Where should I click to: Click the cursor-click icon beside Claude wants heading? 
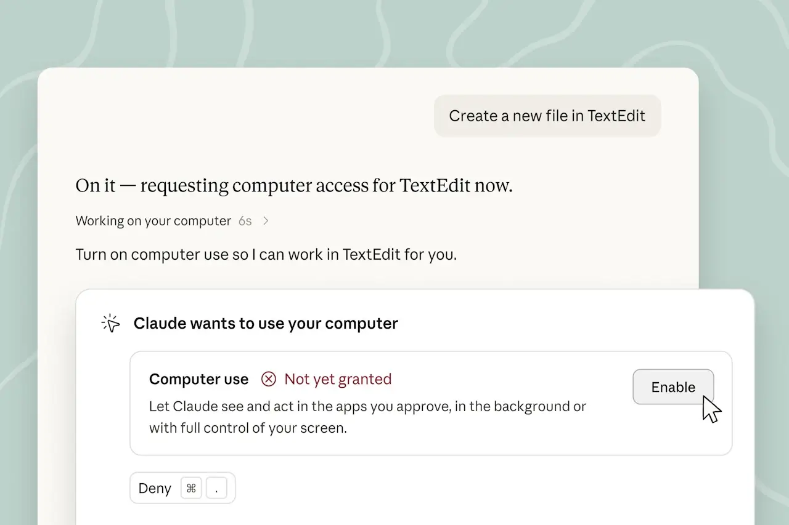(110, 323)
